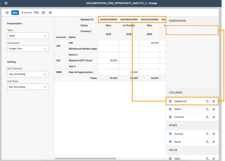
Task: Click the save icon in title bar
Action: pyautogui.click(x=6, y=3)
